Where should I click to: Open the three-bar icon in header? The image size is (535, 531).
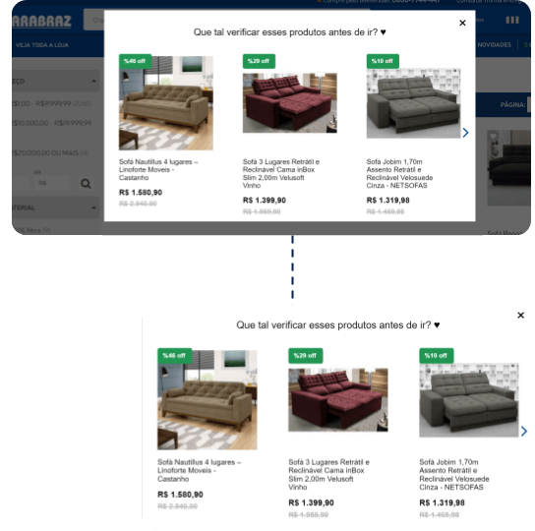[x=512, y=20]
